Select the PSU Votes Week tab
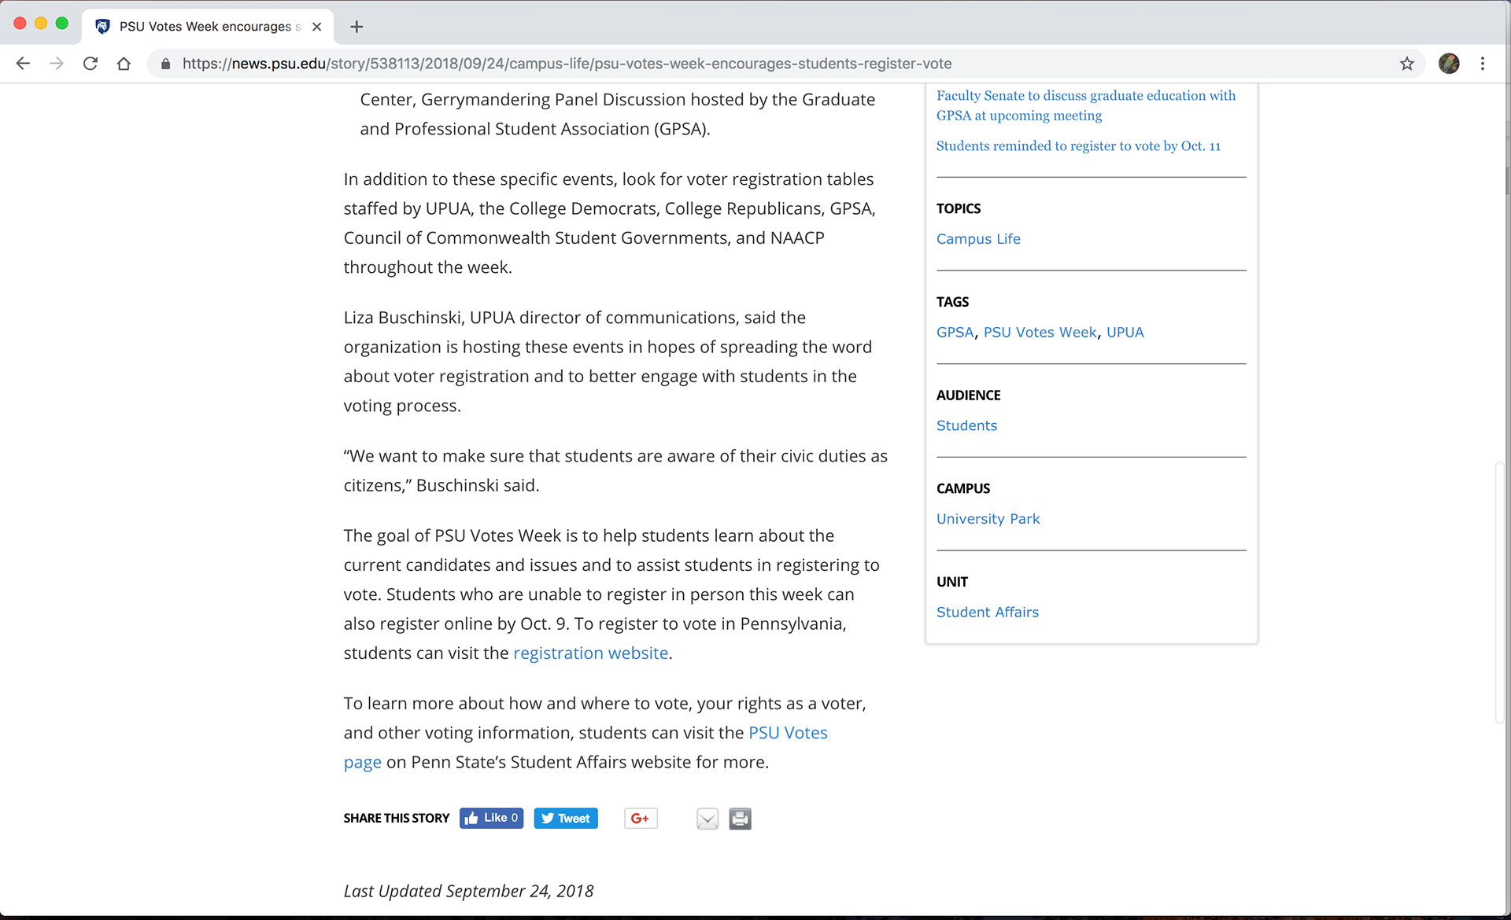This screenshot has height=920, width=1511. click(x=205, y=27)
